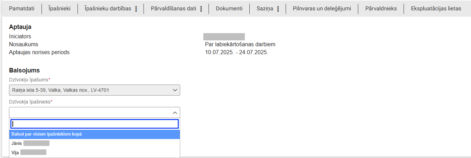Switch to the Pamatdati tab
This screenshot has width=471, height=158.
point(21,9)
